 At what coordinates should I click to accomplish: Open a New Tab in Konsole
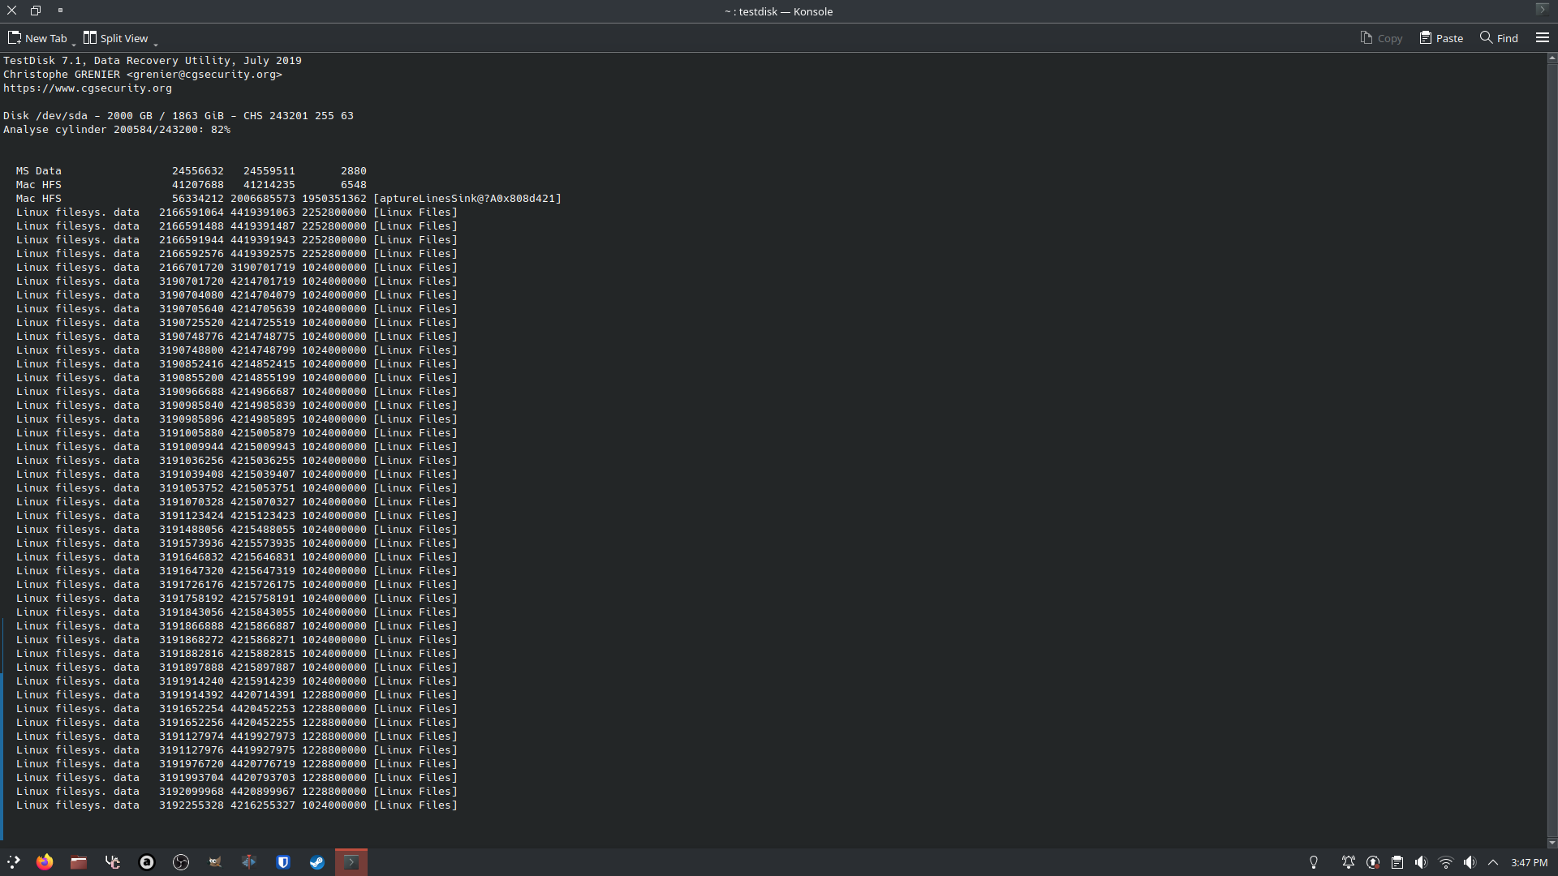(x=37, y=38)
